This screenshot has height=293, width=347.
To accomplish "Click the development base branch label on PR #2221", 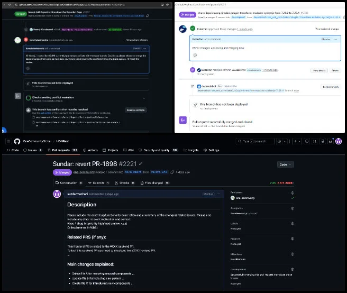I will (133, 172).
